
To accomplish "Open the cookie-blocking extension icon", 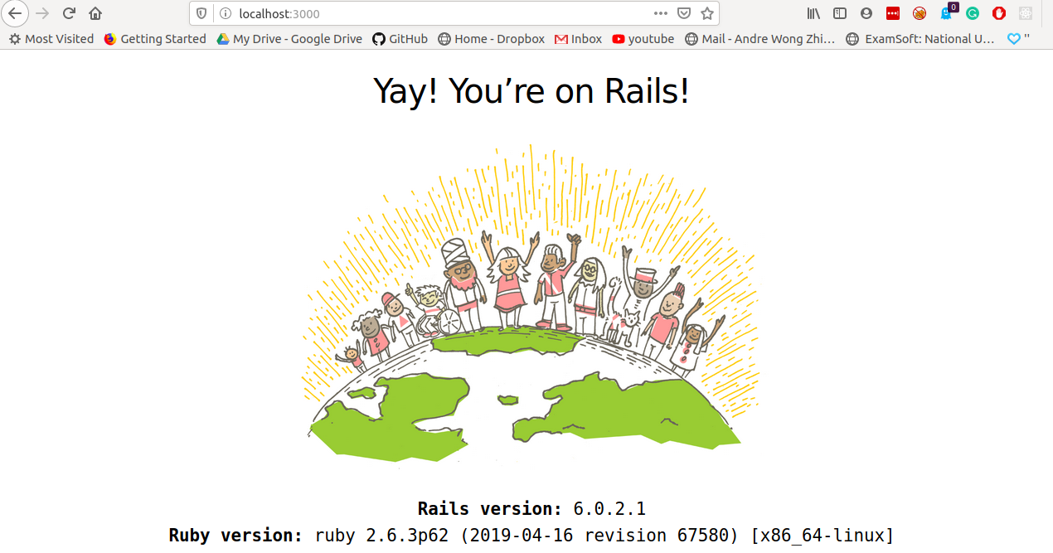I will (x=919, y=13).
